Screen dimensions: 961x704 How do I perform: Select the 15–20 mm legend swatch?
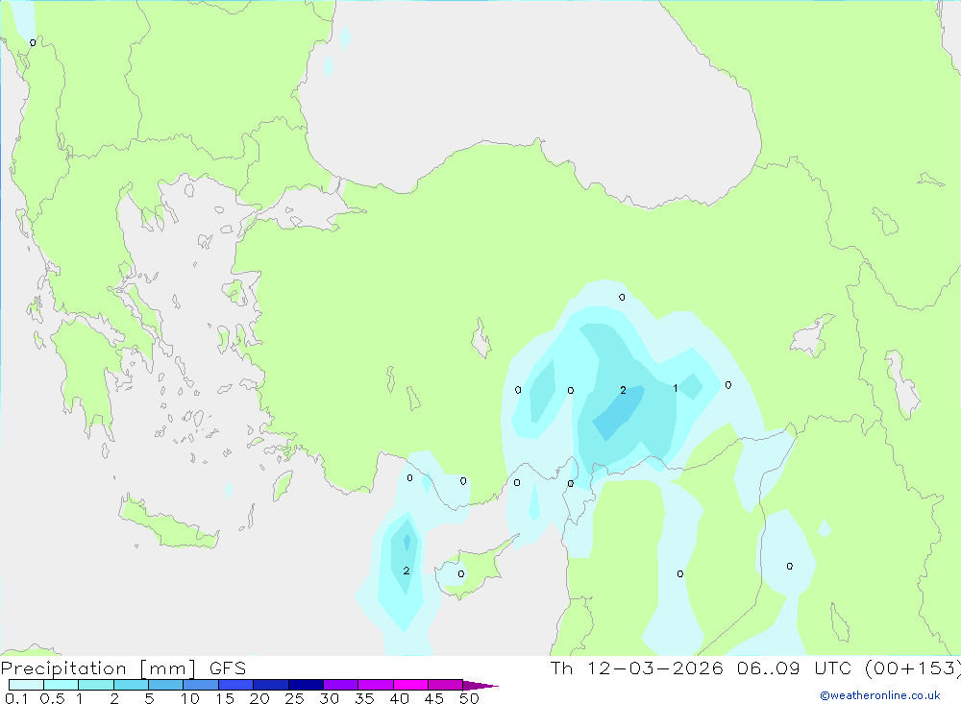(235, 685)
